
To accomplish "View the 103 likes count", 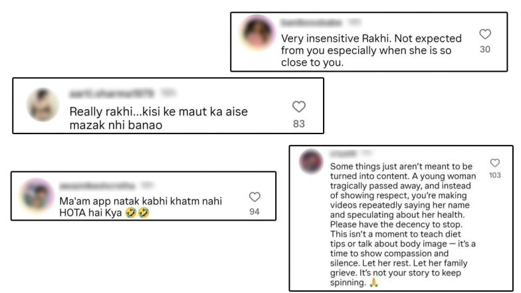I will [494, 175].
